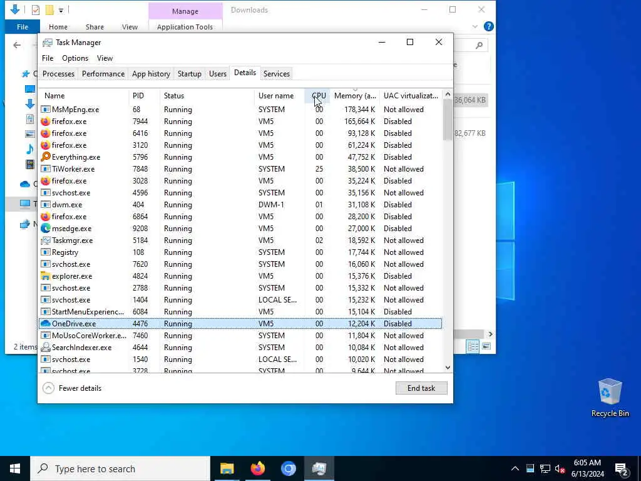Viewport: 641px width, 481px height.
Task: Click the StartMenuExperience process icon
Action: 45,312
